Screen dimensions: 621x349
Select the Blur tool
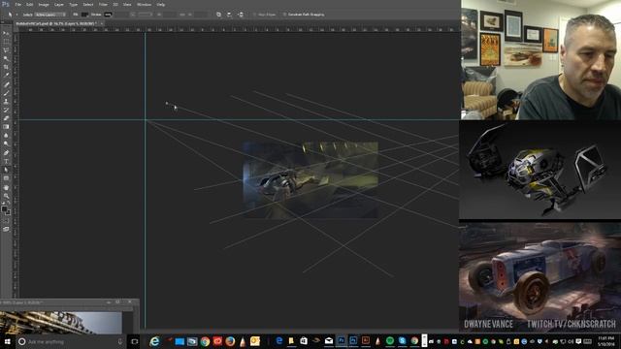coord(6,136)
